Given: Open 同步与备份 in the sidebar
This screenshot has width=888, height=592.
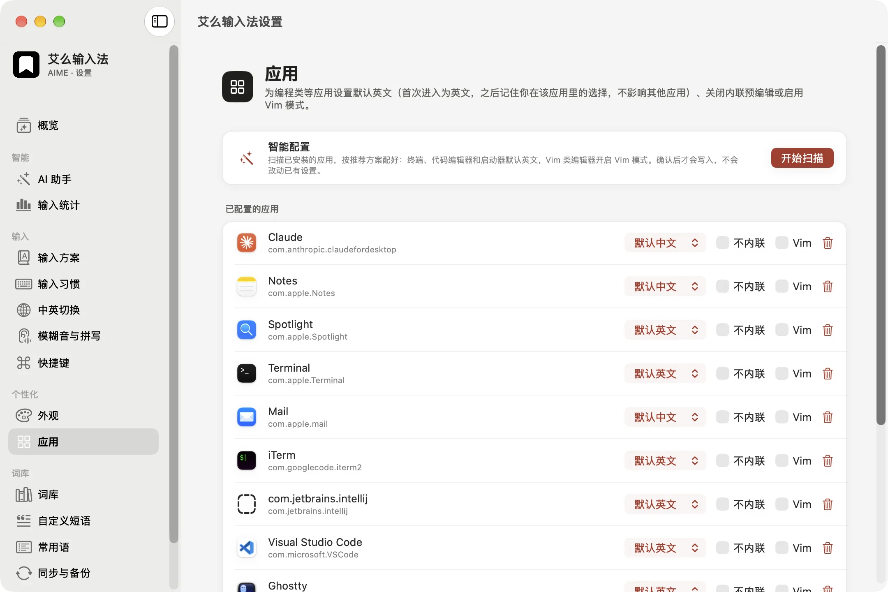Looking at the screenshot, I should pos(83,573).
